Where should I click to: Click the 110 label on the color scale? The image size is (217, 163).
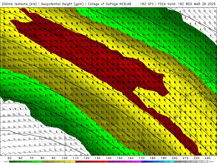(x=76, y=158)
